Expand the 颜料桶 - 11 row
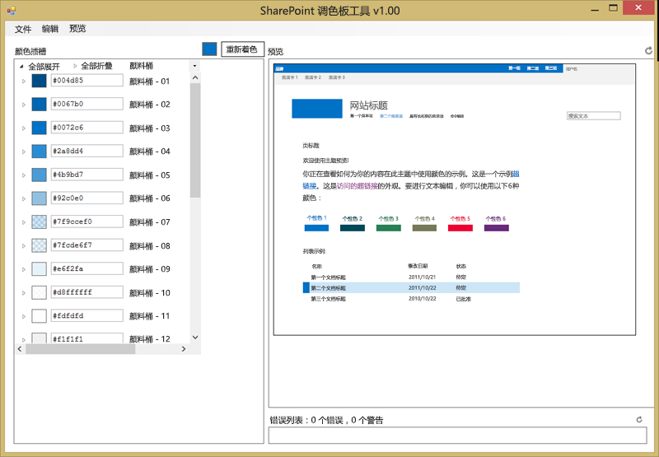The image size is (659, 457). point(24,316)
